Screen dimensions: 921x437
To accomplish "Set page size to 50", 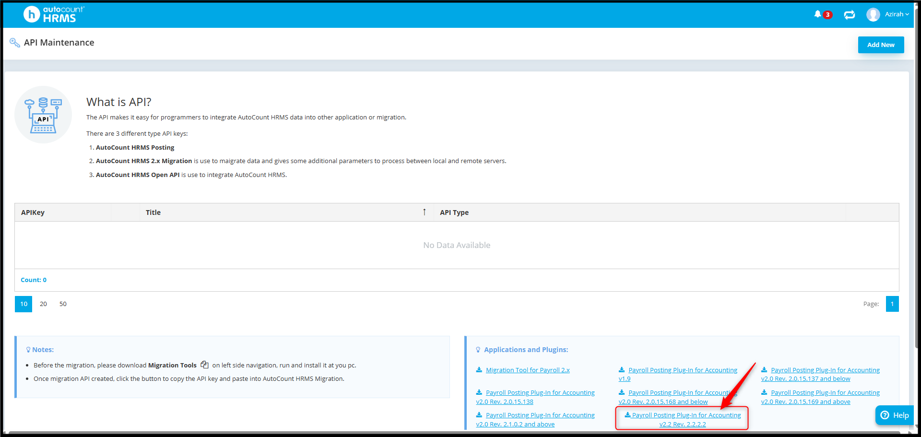I will 63,304.
